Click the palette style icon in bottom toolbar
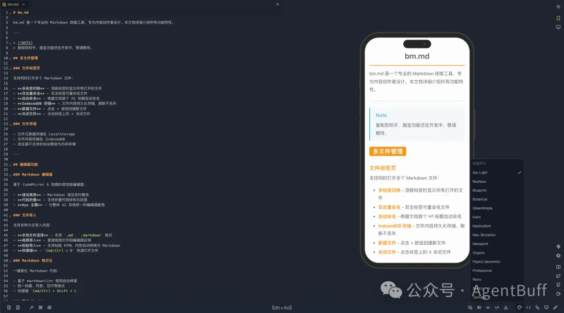 pos(520,307)
